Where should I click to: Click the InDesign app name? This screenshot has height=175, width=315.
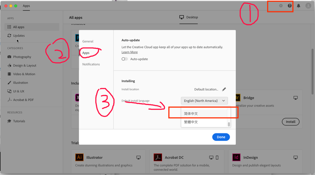(250, 158)
